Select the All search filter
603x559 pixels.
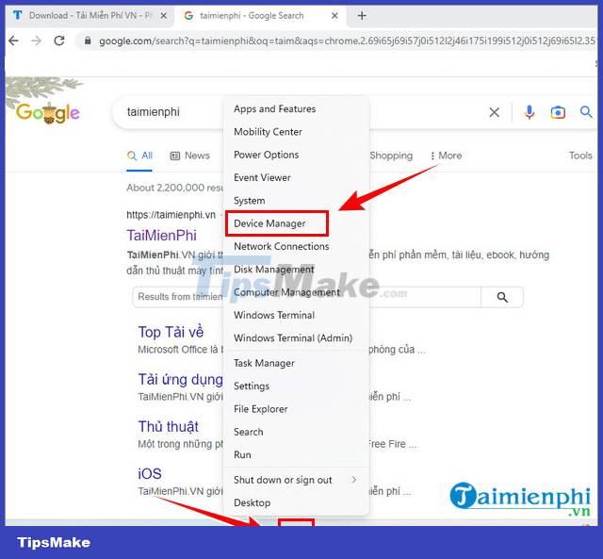point(140,156)
